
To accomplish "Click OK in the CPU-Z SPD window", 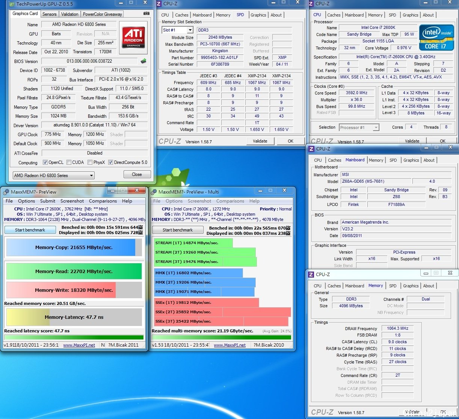I will point(290,141).
